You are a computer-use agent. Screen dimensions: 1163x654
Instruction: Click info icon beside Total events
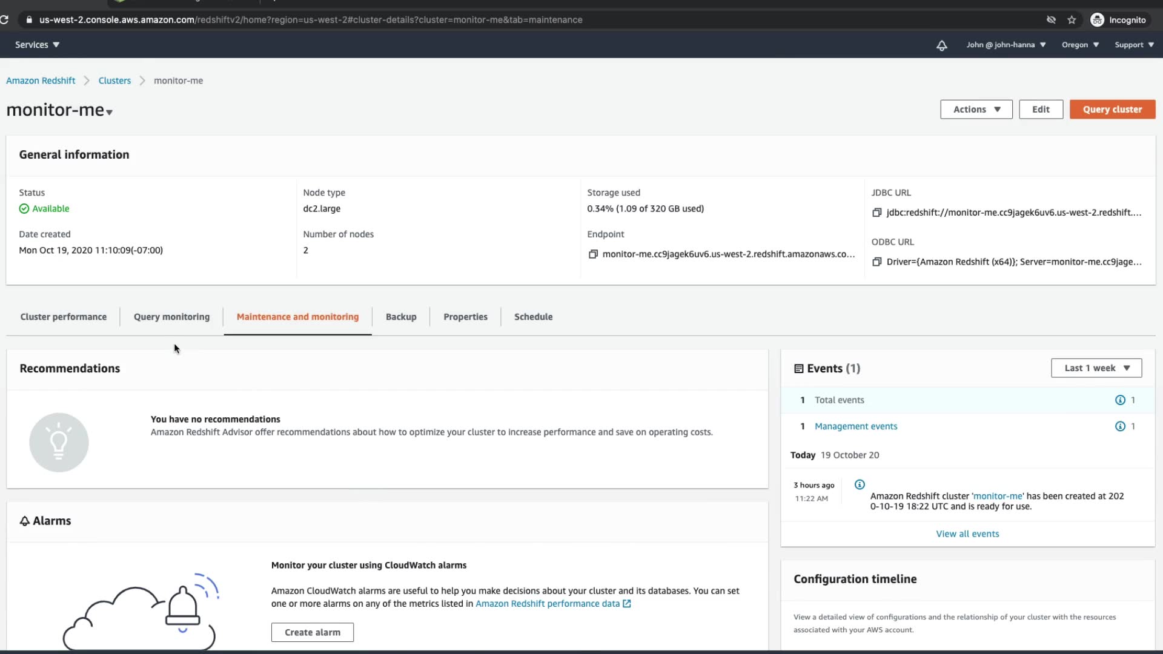pos(1120,400)
